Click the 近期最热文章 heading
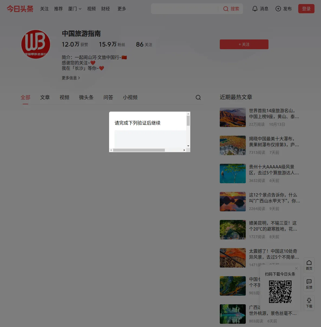 click(x=236, y=97)
